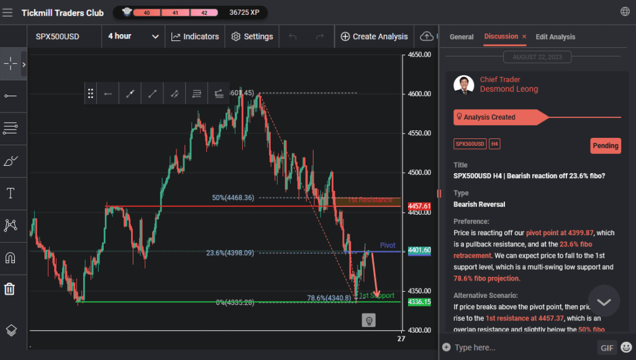Click the trash delete drawings icon
The height and width of the screenshot is (360, 636).
9,289
